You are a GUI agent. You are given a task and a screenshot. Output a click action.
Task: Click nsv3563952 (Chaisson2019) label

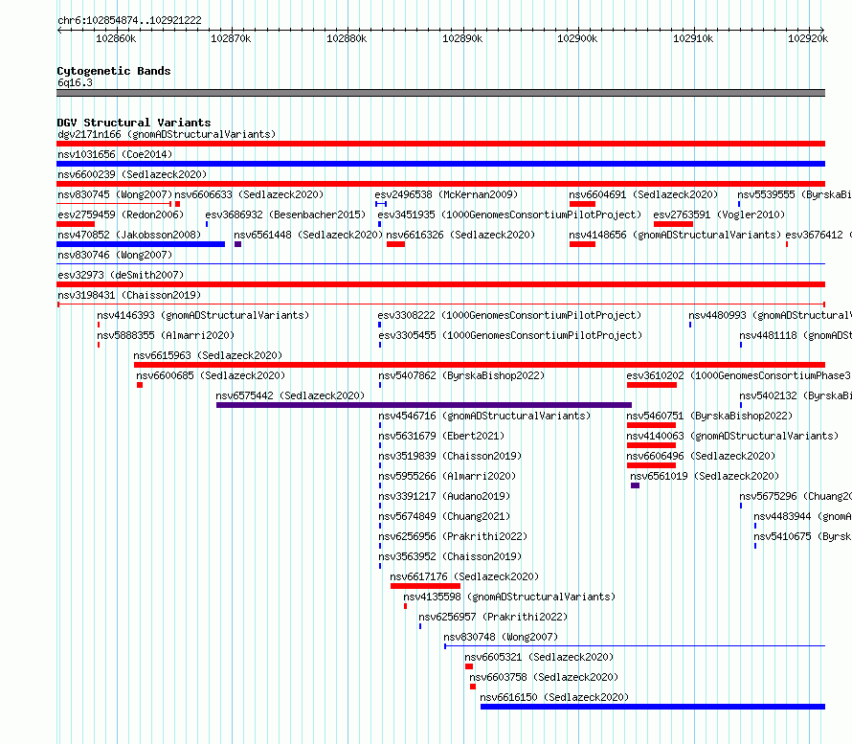pyautogui.click(x=450, y=556)
